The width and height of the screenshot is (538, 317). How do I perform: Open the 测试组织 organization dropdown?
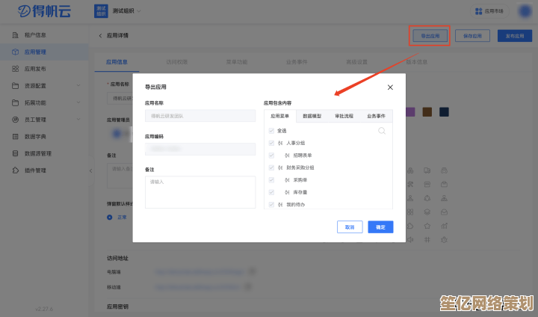pos(127,11)
